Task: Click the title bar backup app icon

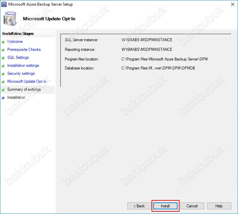Action: click(x=4, y=4)
